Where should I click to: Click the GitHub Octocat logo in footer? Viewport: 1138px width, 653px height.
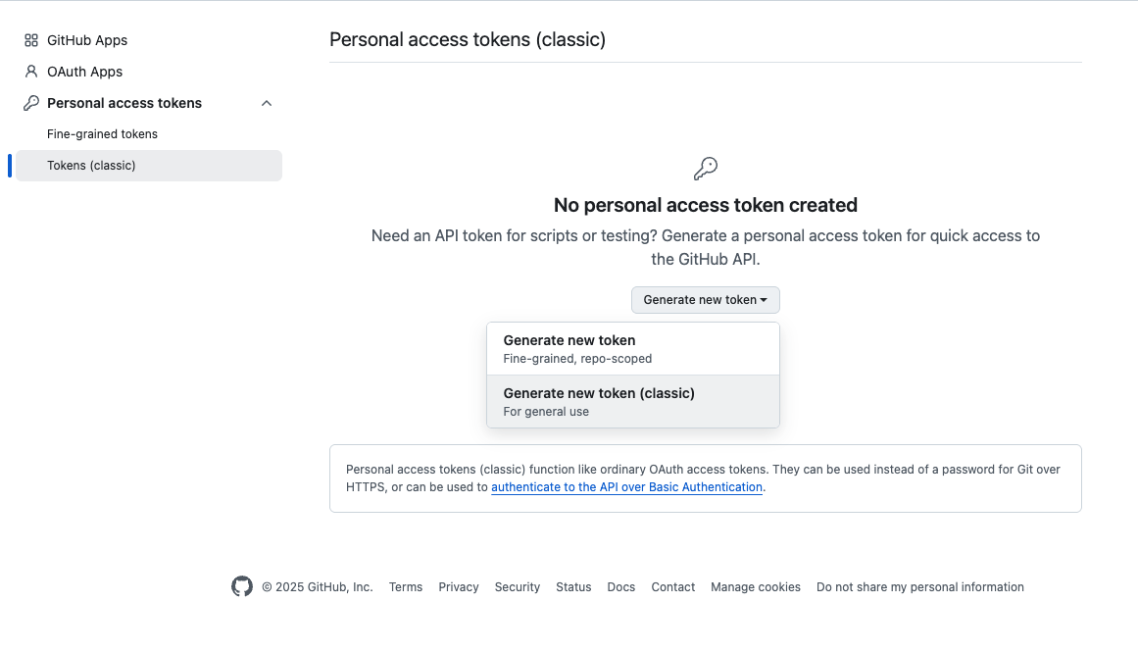[242, 586]
